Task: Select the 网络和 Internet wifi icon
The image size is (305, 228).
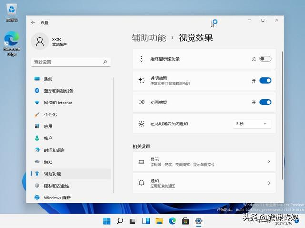Action: point(37,103)
